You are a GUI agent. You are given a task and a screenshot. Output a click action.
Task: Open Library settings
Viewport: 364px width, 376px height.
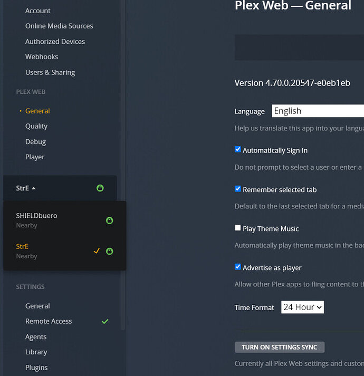pyautogui.click(x=36, y=352)
